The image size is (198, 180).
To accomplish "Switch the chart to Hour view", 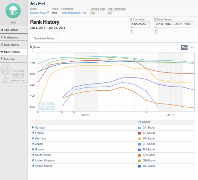I will coord(192,47).
